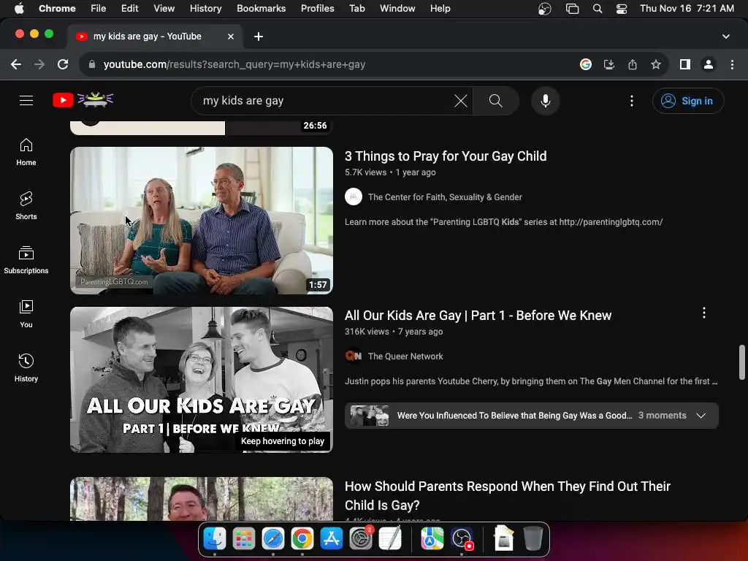Open the Edit menu
748x561 pixels.
tap(129, 8)
